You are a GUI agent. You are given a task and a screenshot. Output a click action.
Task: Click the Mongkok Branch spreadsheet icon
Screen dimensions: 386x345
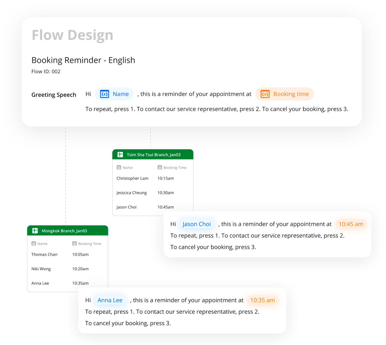click(35, 231)
